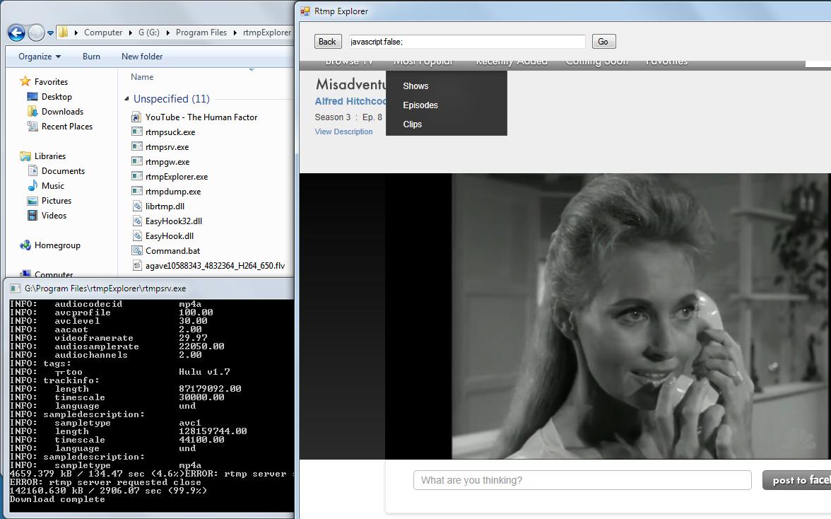
Task: Select the rtmpsuck.exe file icon
Action: tap(137, 132)
